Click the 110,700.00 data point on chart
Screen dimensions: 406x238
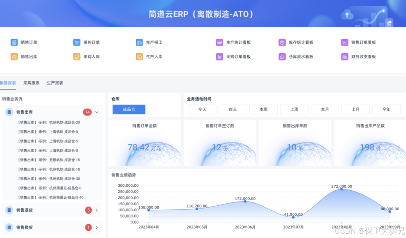[x=197, y=209]
